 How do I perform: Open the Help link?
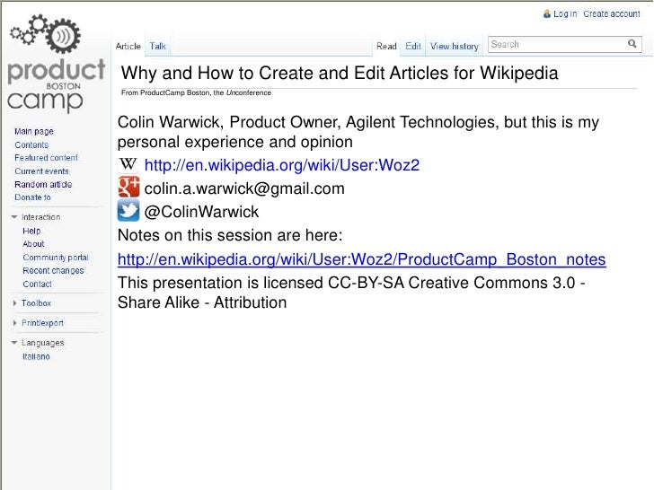(31, 231)
